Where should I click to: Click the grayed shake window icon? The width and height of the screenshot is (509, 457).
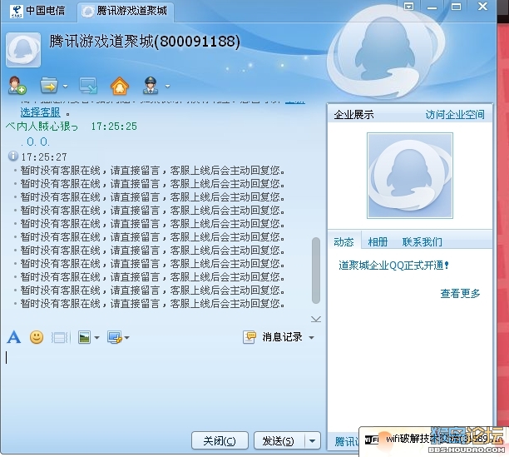(59, 337)
